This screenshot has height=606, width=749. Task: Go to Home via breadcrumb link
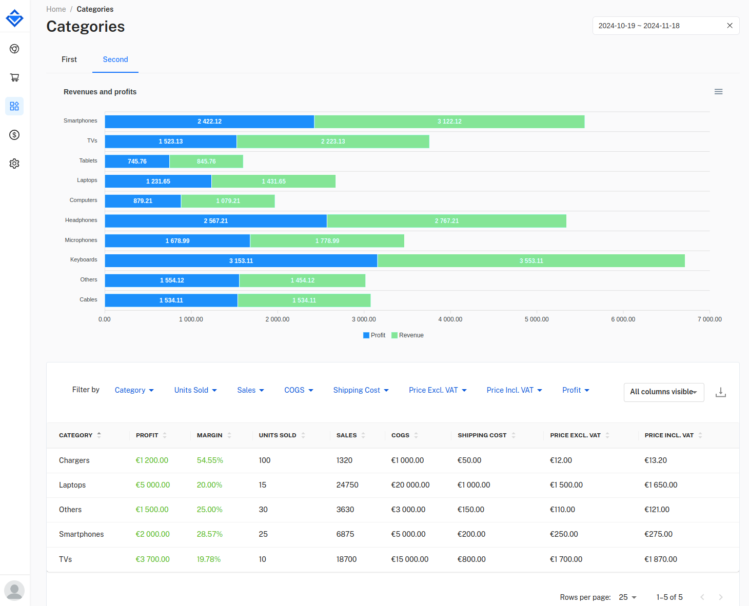click(56, 9)
